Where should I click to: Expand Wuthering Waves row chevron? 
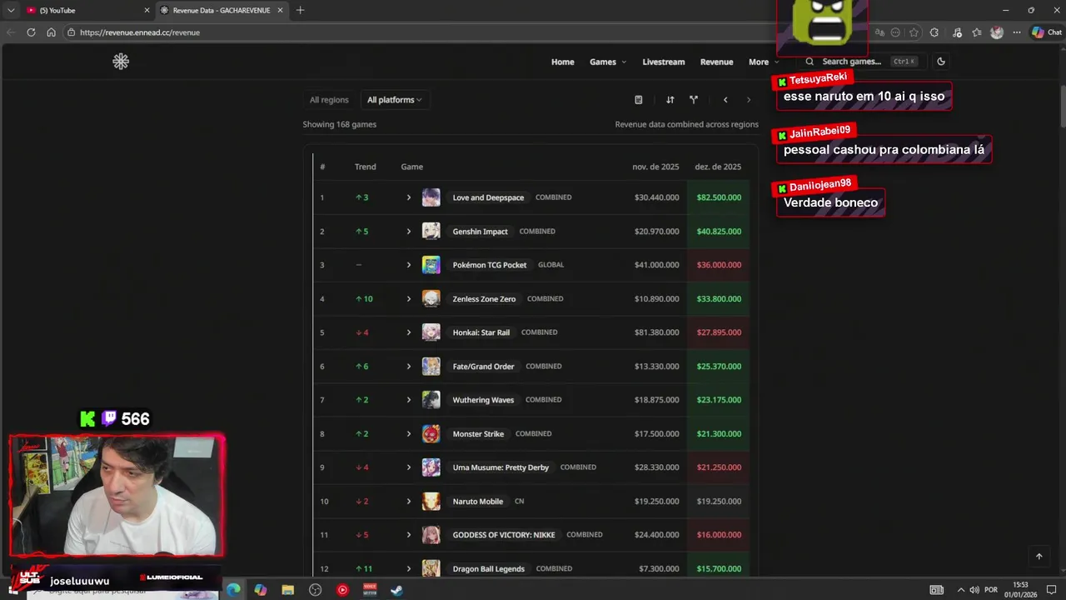(409, 400)
